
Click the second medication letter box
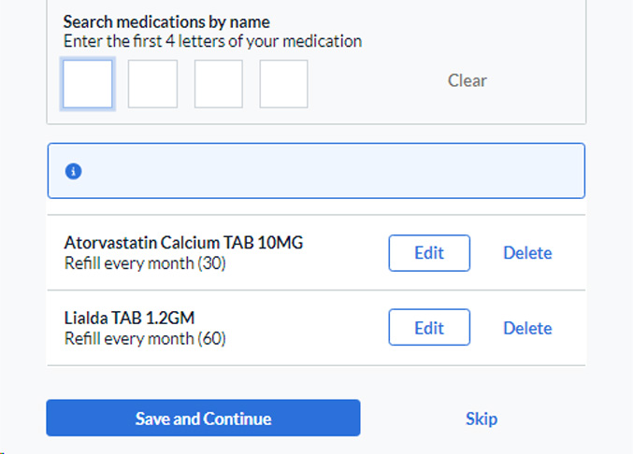pyautogui.click(x=152, y=84)
